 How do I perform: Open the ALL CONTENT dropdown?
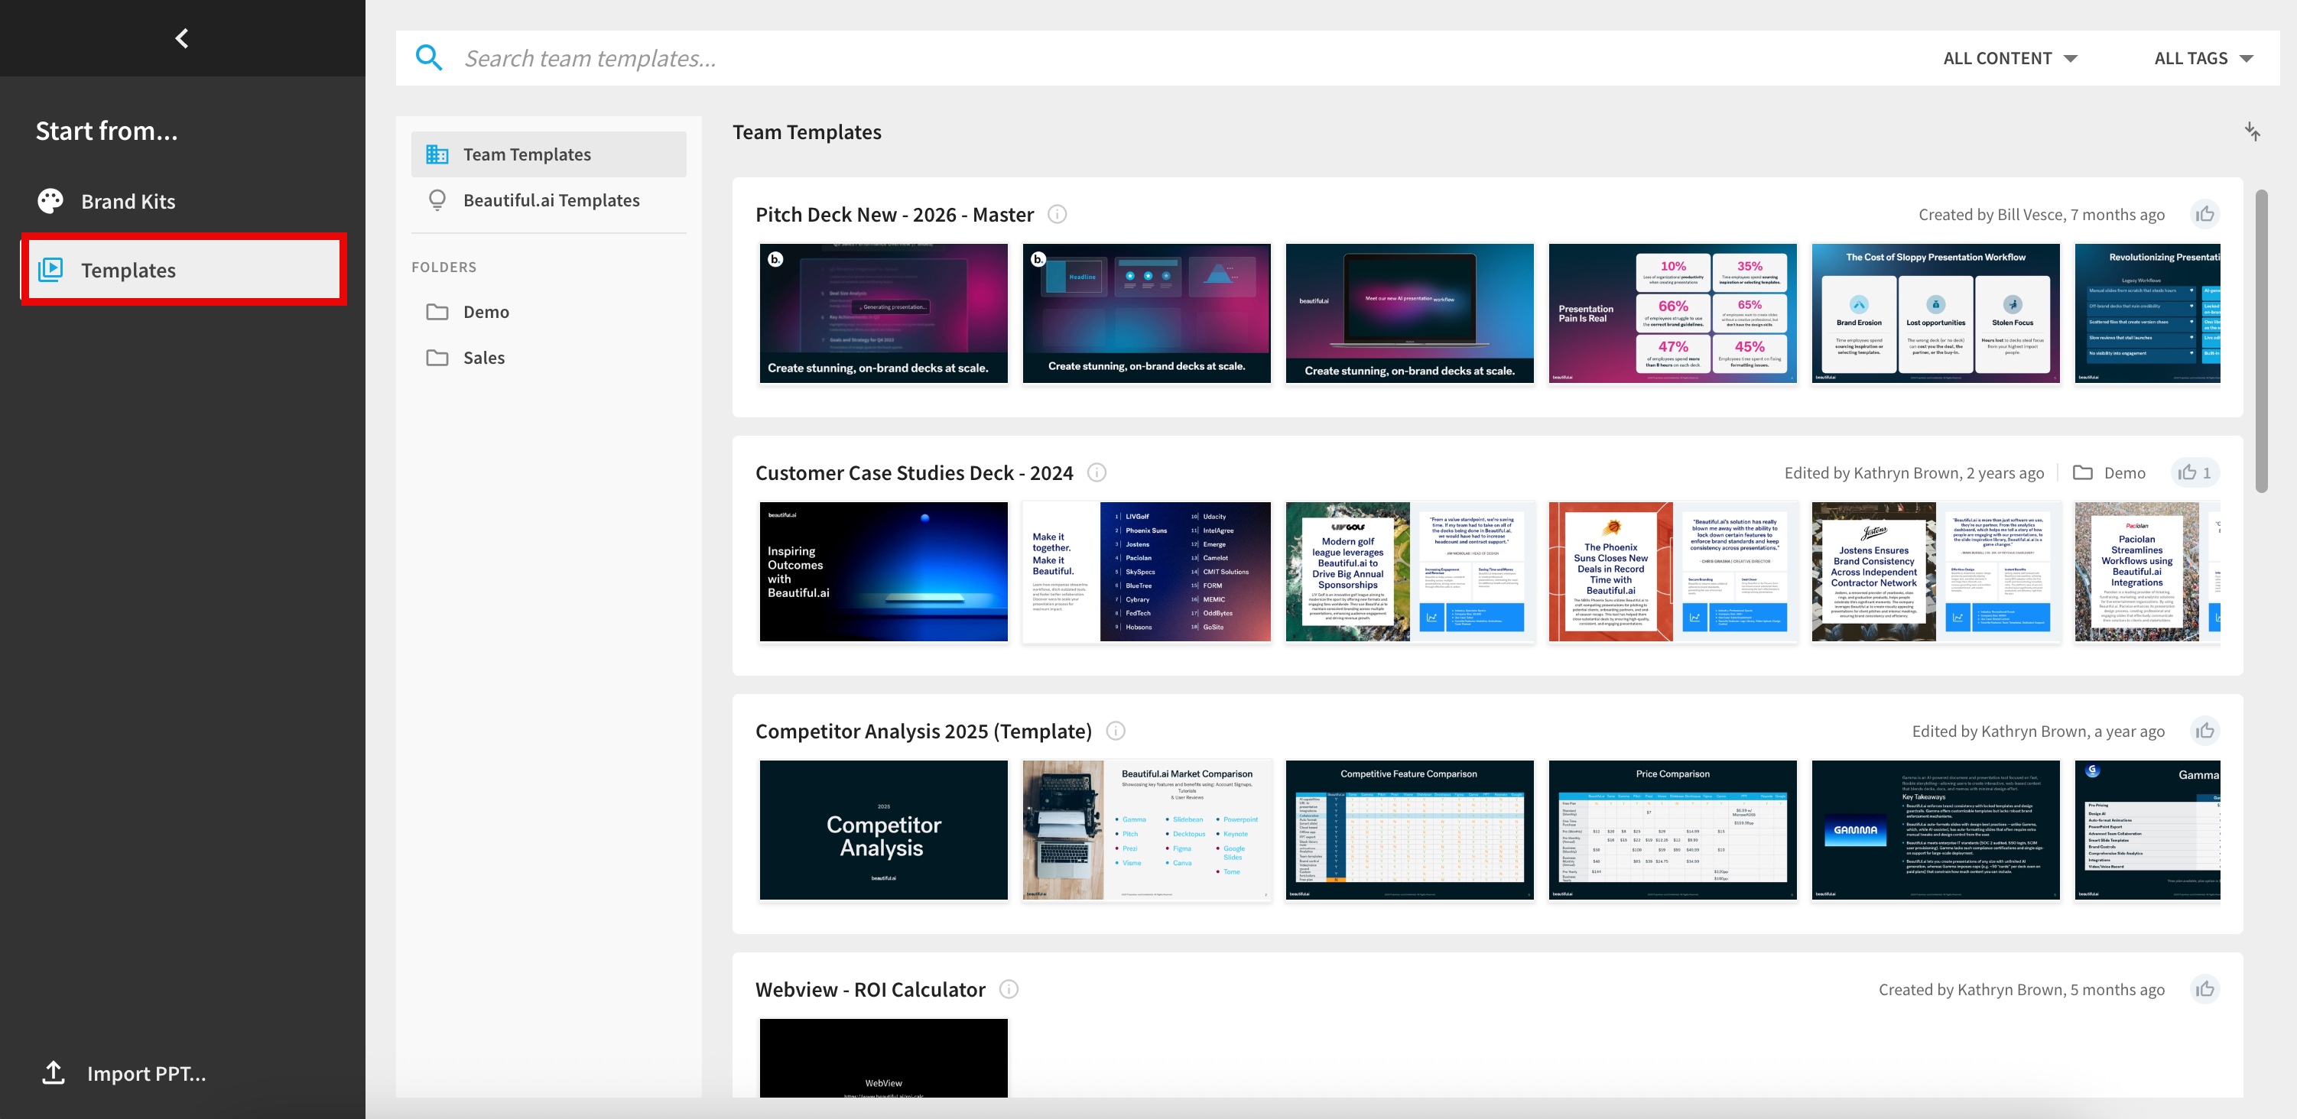tap(2009, 58)
